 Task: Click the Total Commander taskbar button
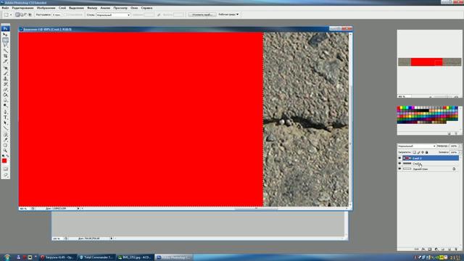[96, 257]
